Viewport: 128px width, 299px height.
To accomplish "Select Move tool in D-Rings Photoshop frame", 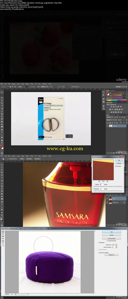I will (x=2, y=93).
